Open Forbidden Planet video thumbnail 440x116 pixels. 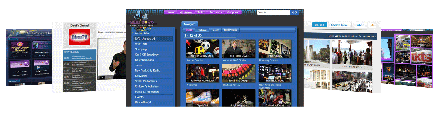coord(275,98)
